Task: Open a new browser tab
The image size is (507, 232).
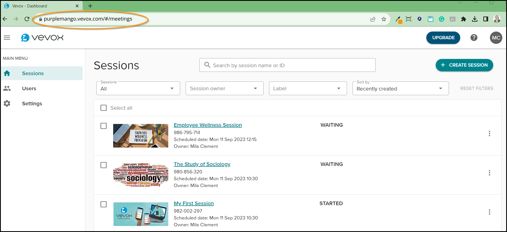Action: [90, 6]
